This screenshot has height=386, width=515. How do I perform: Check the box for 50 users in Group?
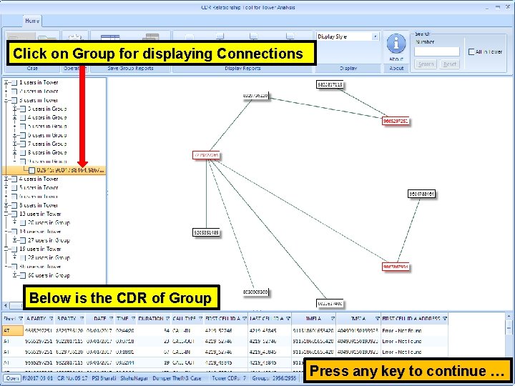tap(23, 276)
